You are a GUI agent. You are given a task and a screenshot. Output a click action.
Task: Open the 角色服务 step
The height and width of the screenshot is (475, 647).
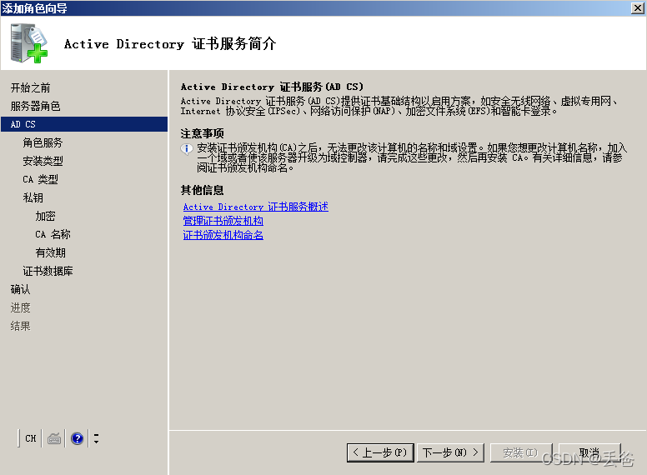coord(43,142)
